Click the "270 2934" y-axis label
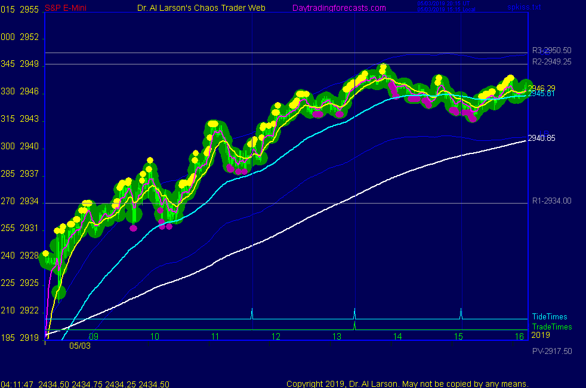 [20, 201]
